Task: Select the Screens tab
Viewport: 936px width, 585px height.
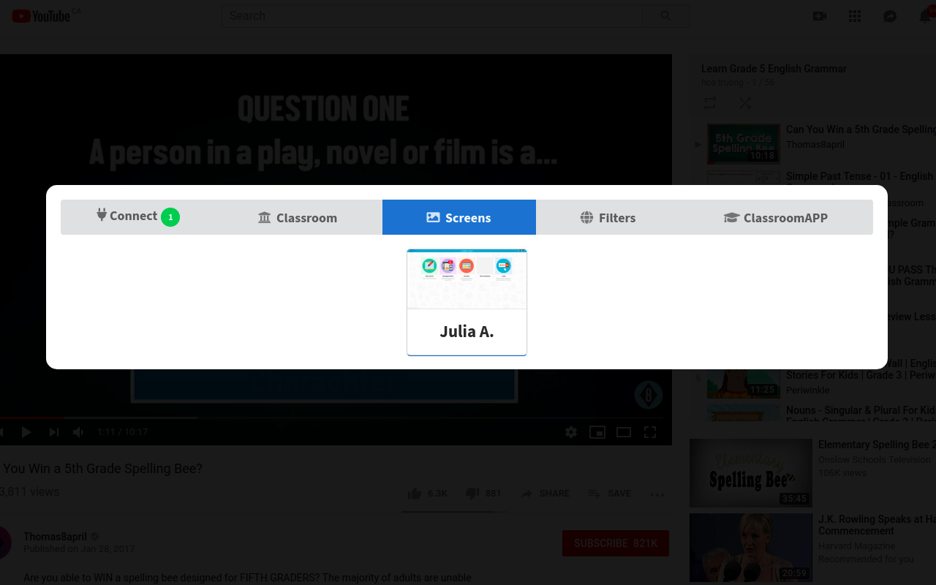Action: (x=458, y=217)
